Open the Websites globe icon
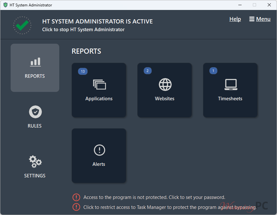Image resolution: width=277 pixels, height=215 pixels. (x=165, y=85)
